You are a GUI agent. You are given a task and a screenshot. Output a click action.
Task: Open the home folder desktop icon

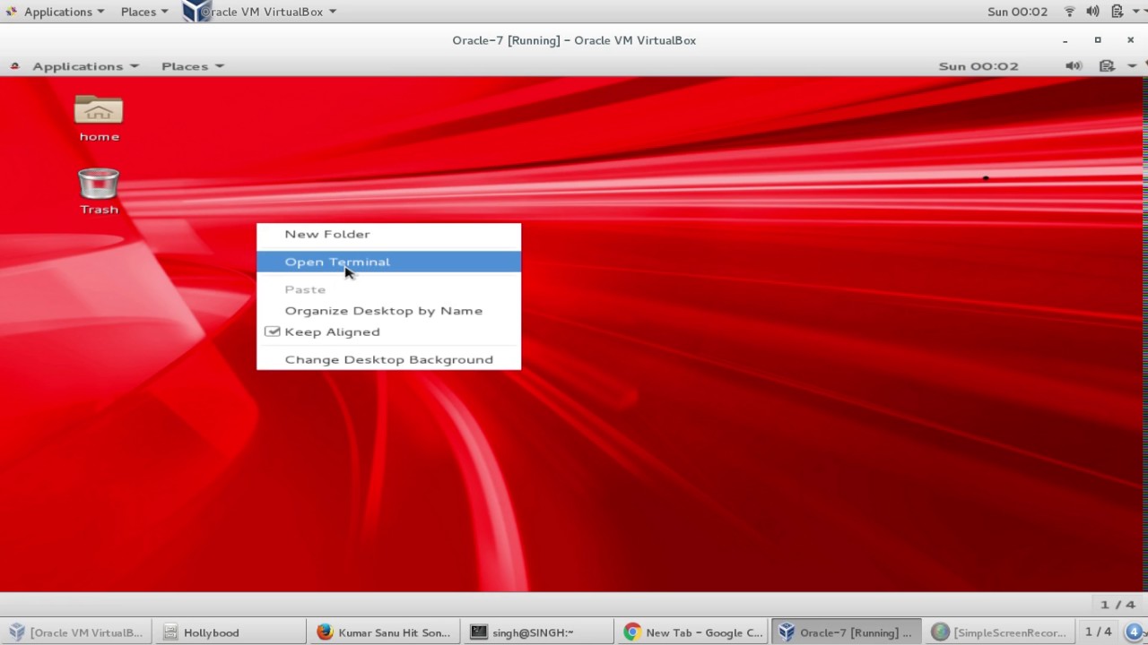(x=99, y=117)
